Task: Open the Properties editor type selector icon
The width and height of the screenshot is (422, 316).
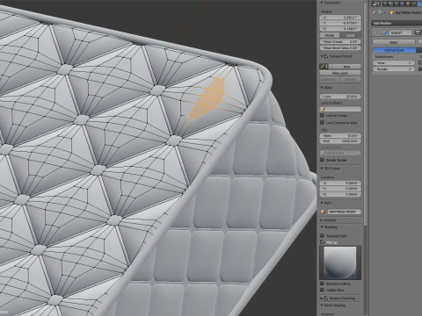Action: 375,4
